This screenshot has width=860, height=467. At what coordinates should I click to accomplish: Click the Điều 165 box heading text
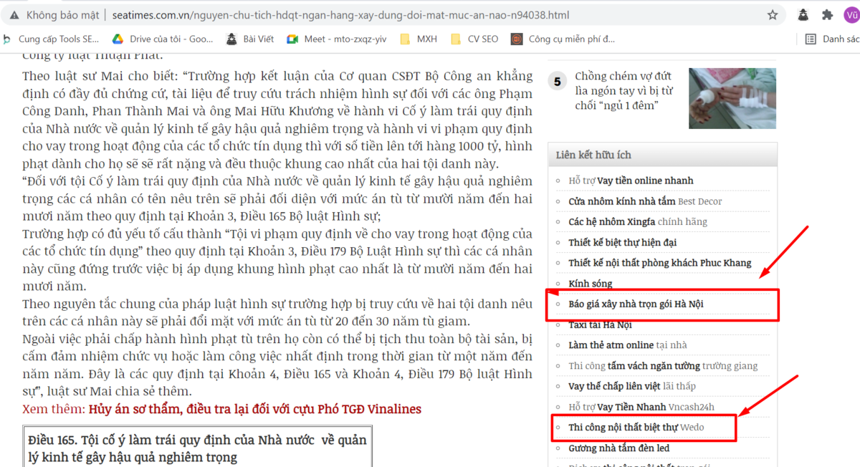(197, 448)
